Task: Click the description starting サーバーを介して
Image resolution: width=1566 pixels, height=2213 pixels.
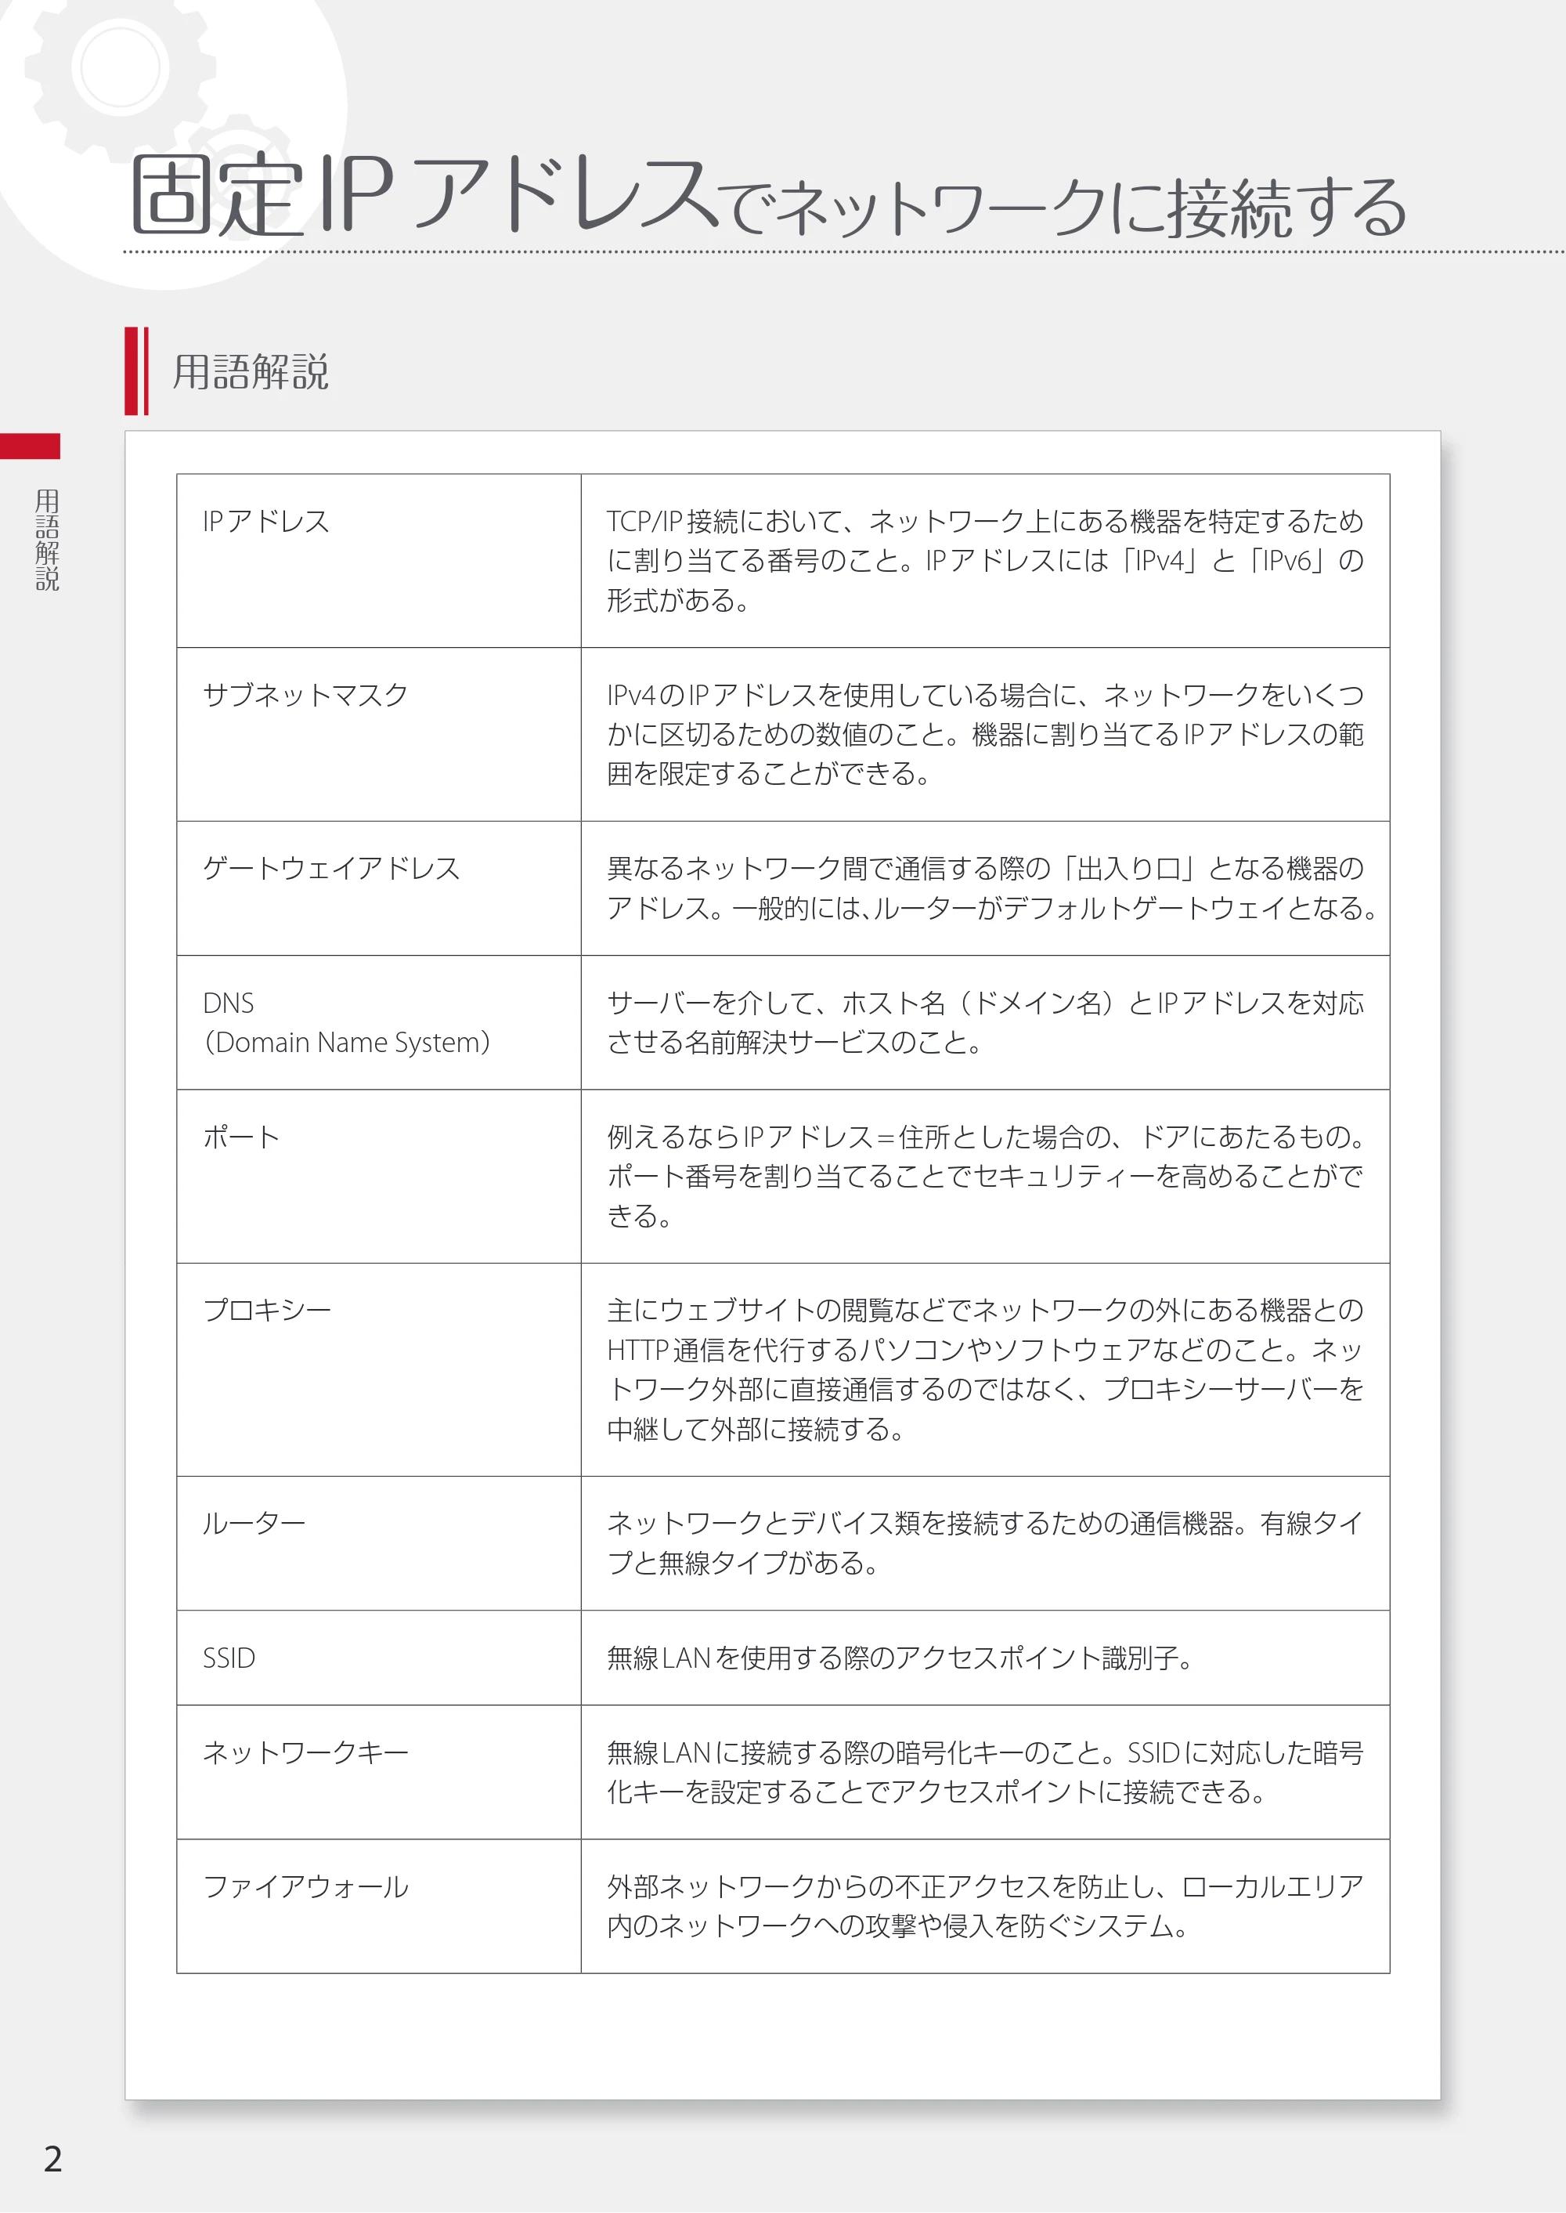Action: pos(984,1022)
